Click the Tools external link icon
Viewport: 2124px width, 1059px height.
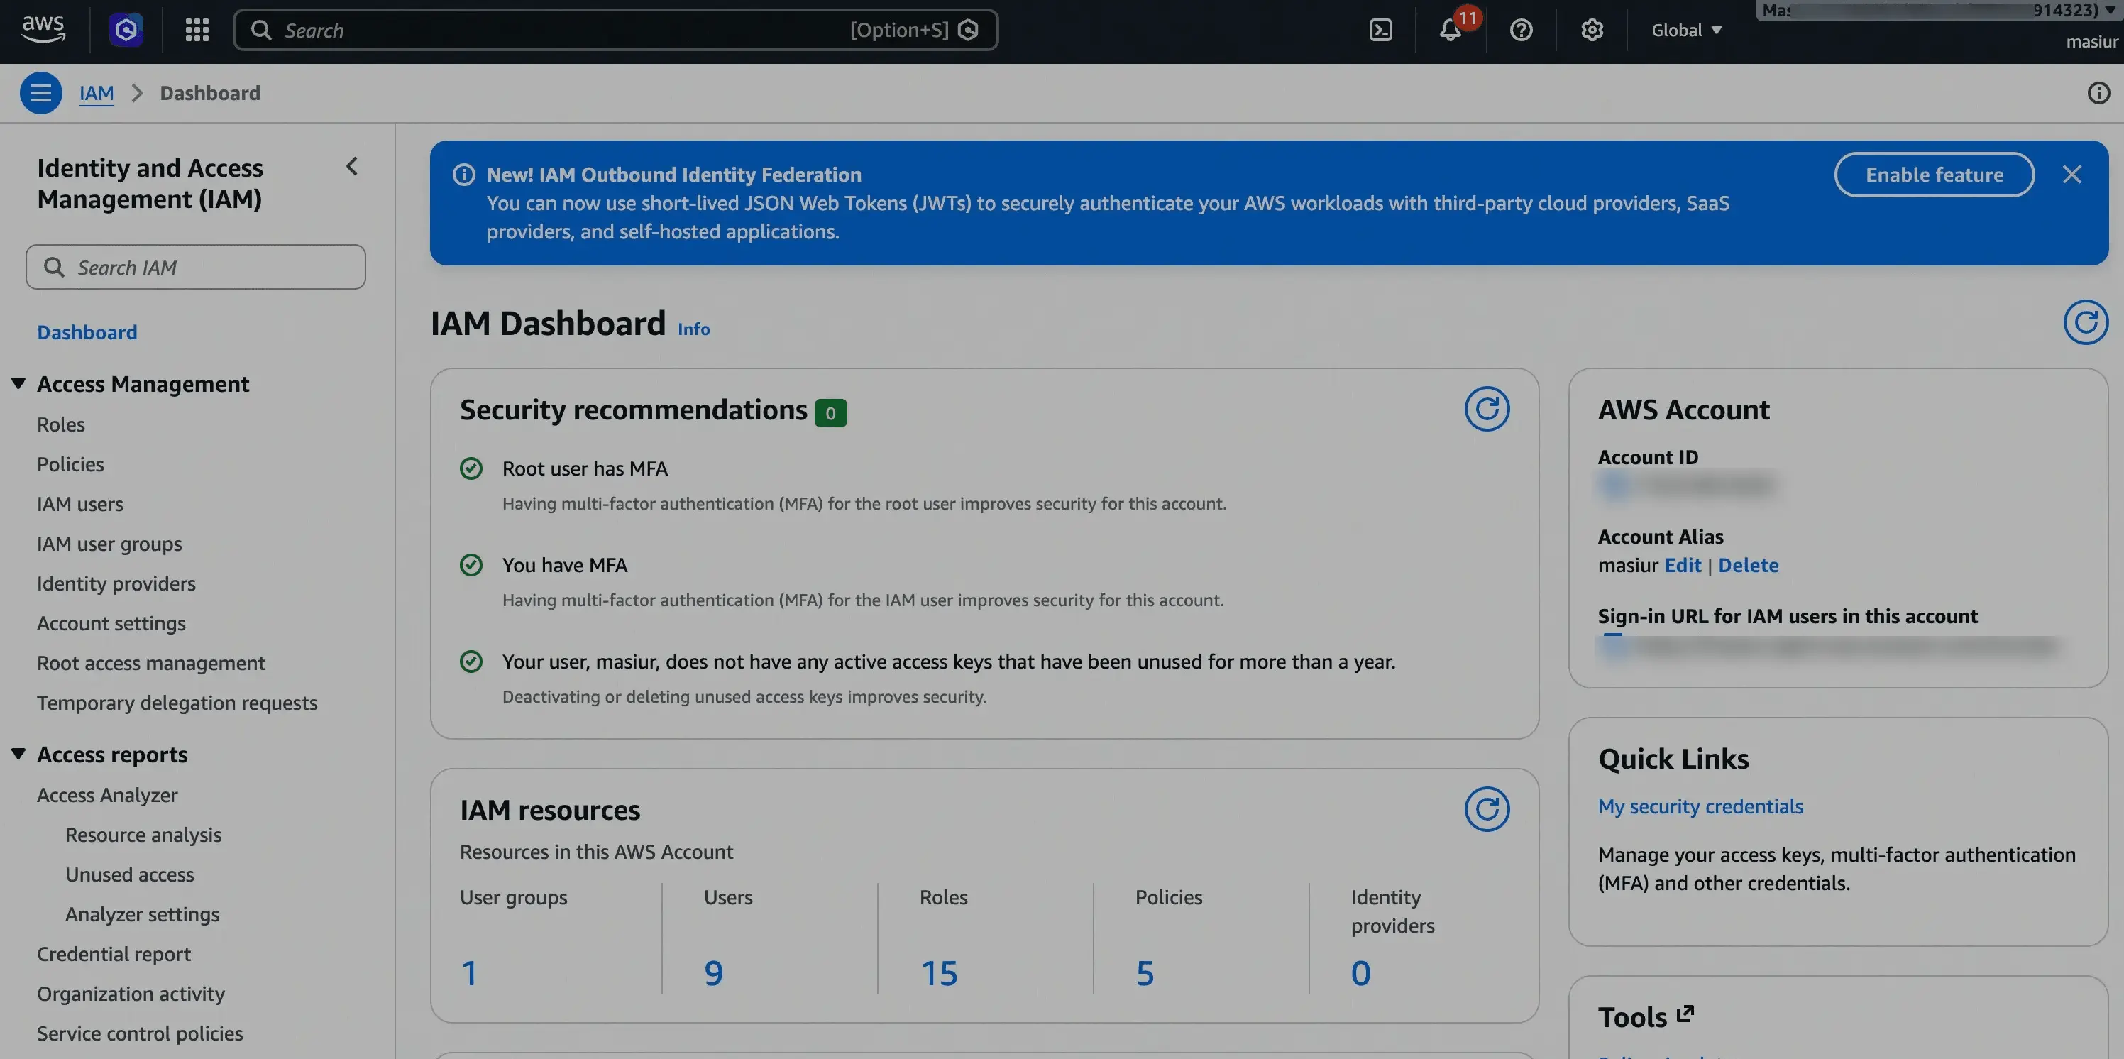click(1685, 1014)
